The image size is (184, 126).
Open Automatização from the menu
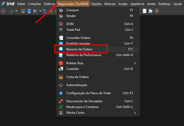98,85
